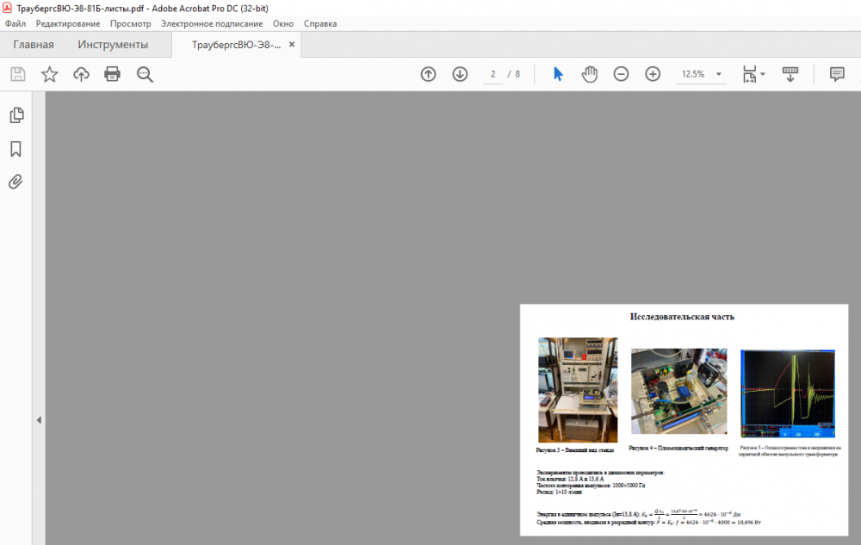Enable the Hand pan tool
Viewport: 861px width, 545px height.
[x=589, y=74]
